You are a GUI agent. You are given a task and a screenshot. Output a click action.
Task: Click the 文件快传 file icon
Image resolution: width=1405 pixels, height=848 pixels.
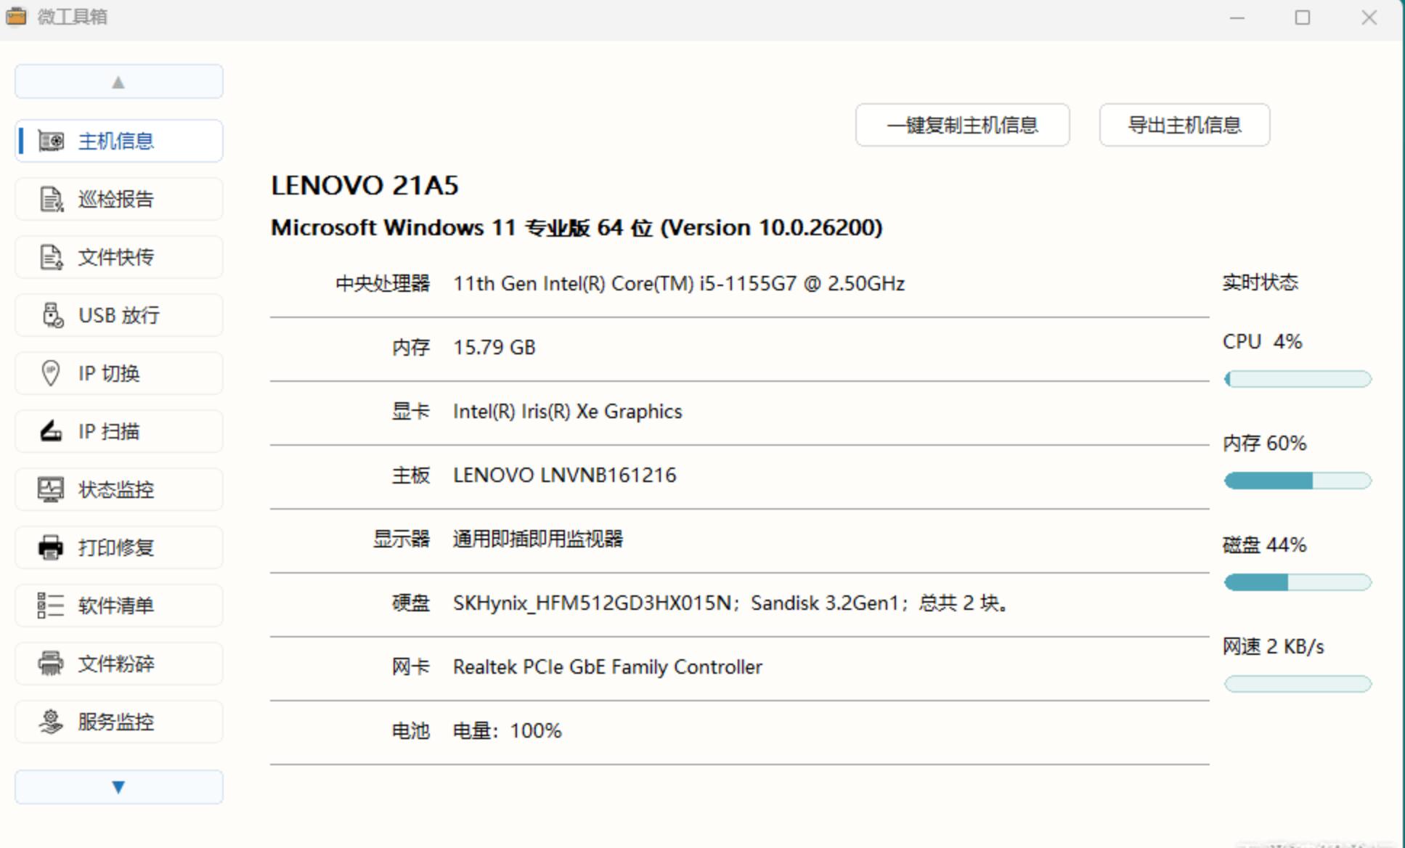[51, 257]
